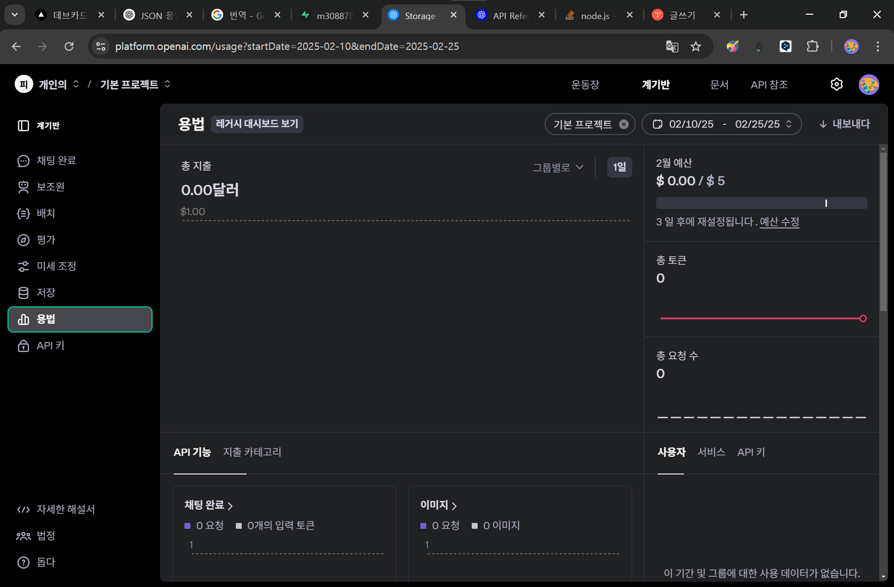This screenshot has height=587, width=894.
Task: Close the Storage browser tab
Action: 454,15
